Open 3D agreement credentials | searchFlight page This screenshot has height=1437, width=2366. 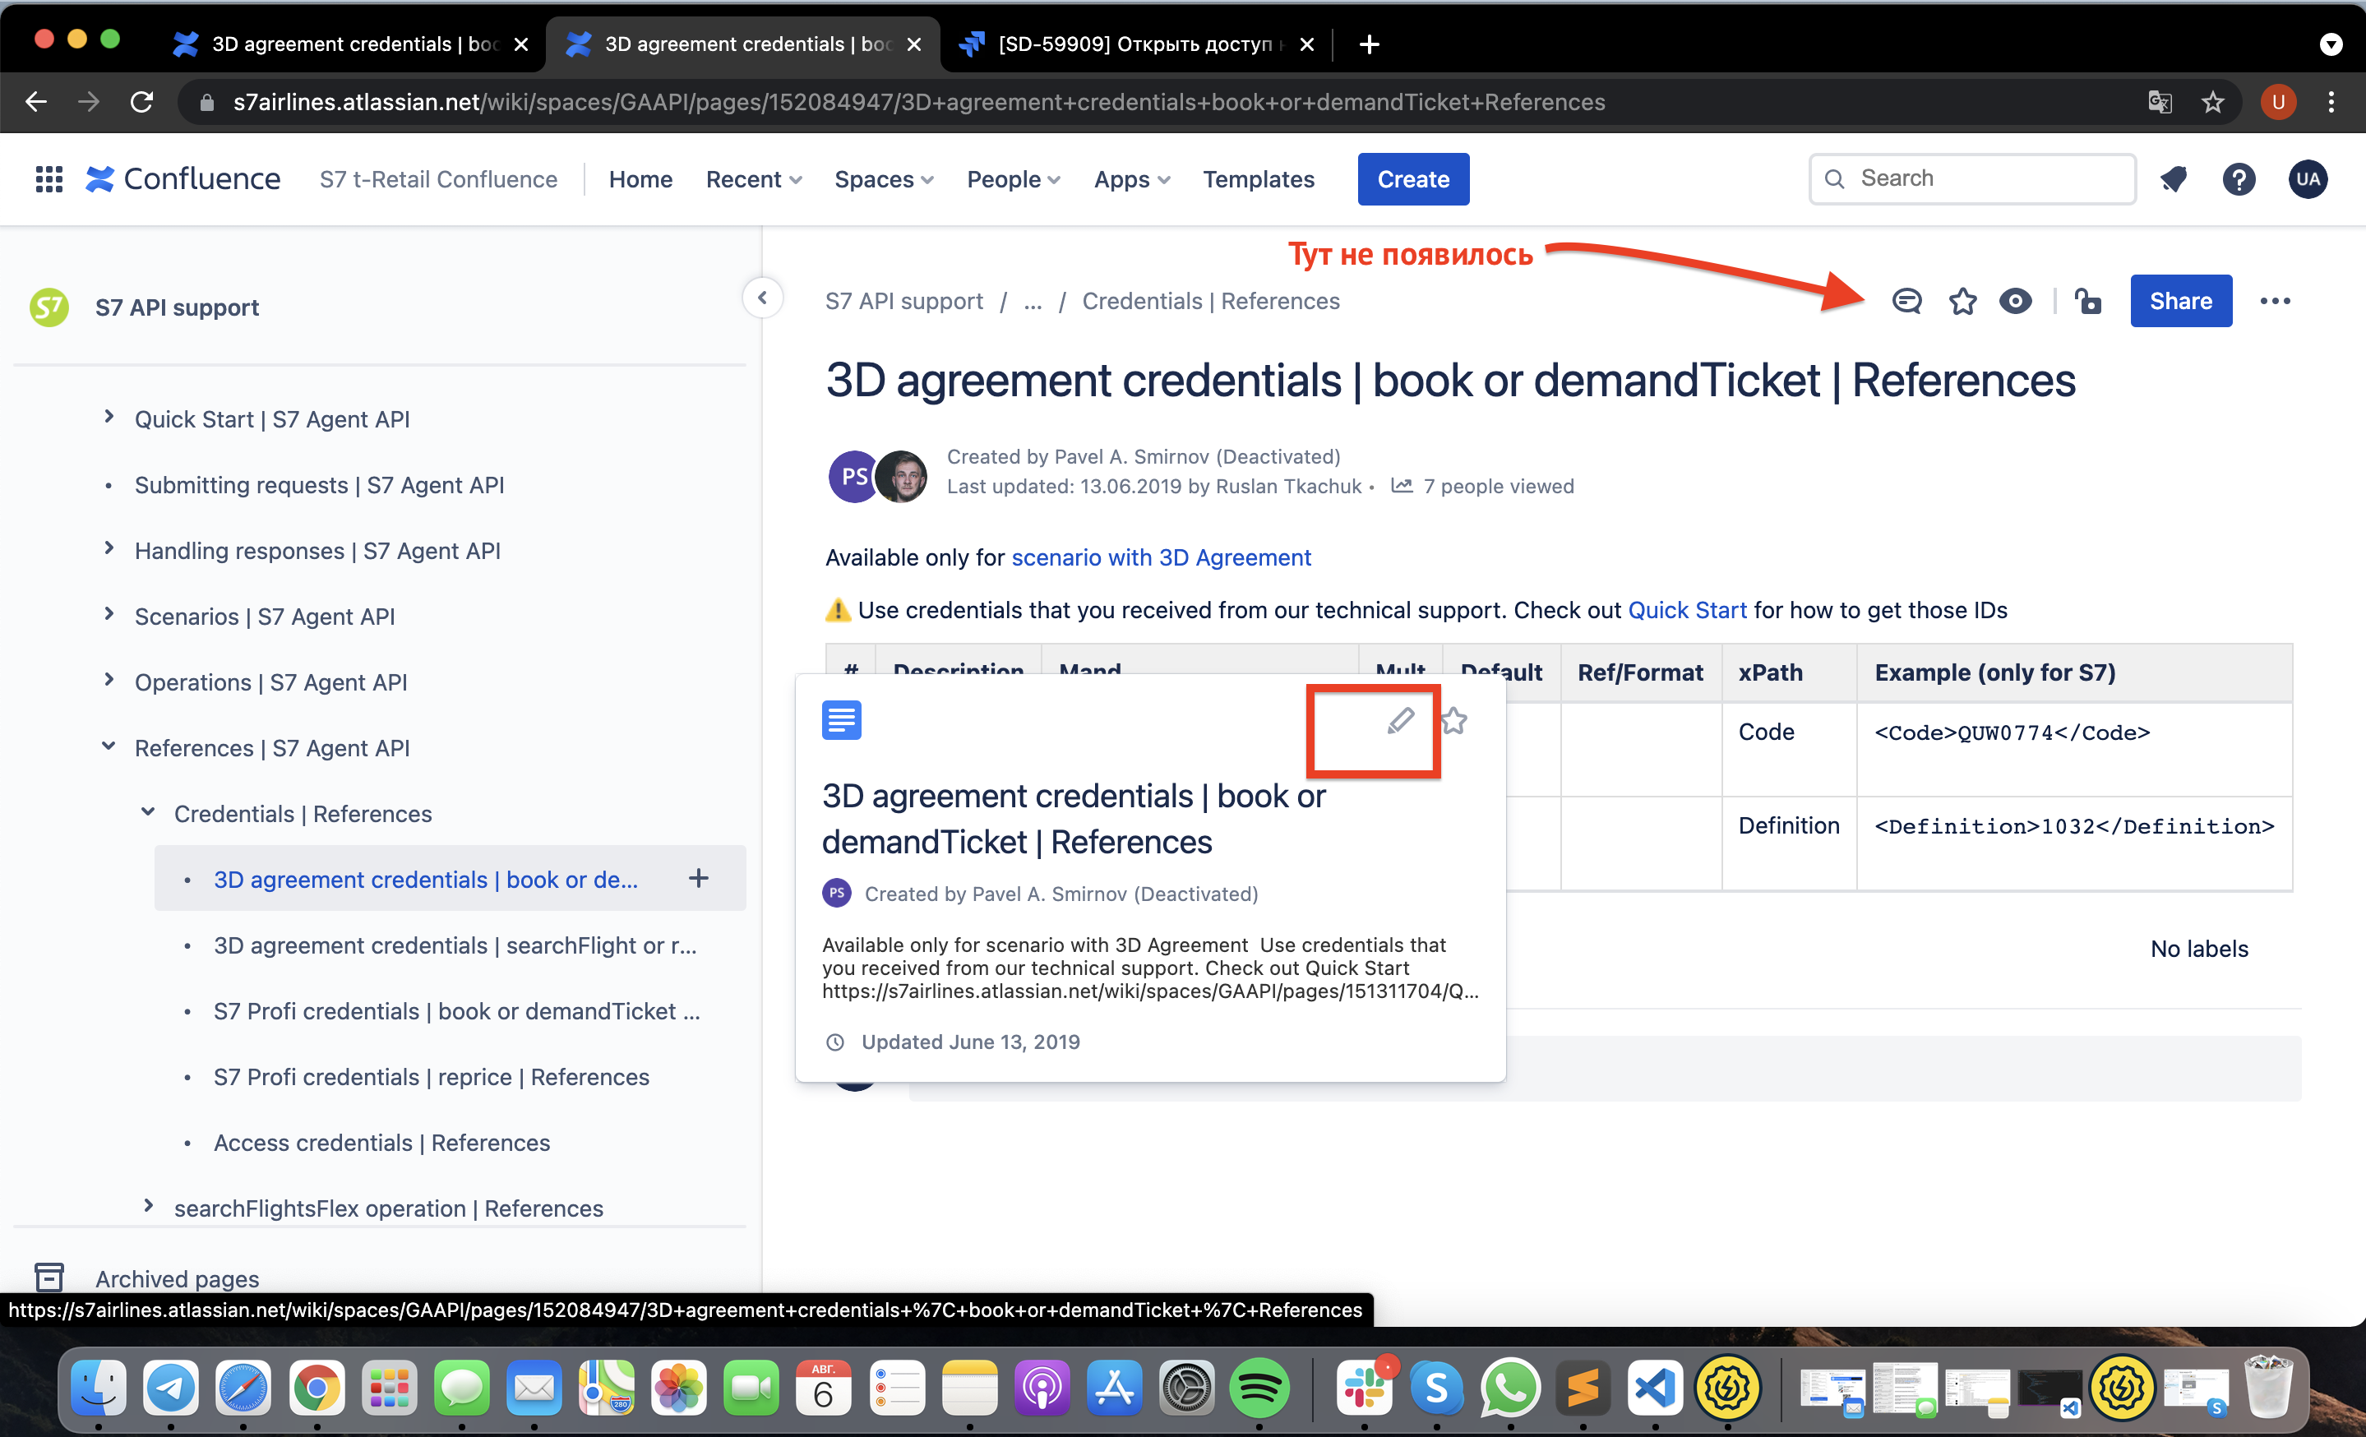[x=455, y=945]
